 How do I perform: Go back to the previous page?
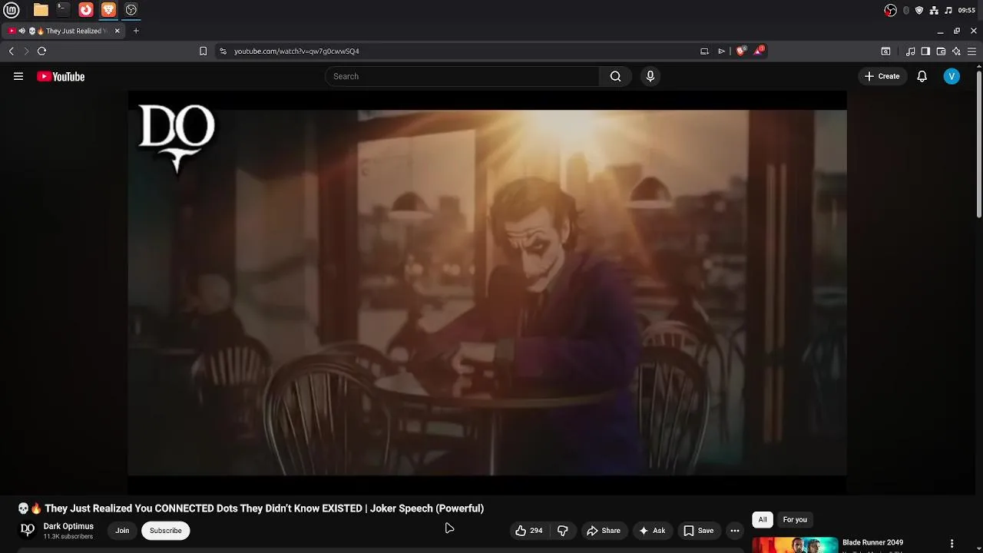(11, 51)
